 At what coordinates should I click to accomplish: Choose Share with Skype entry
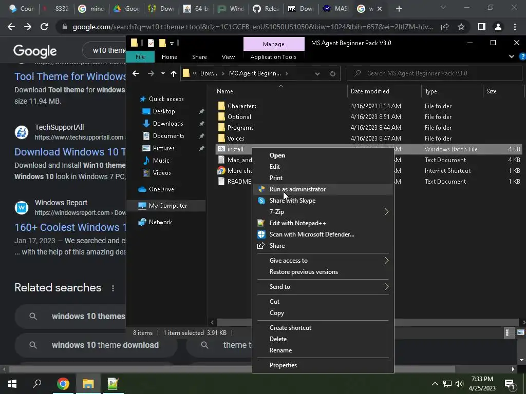(323, 201)
